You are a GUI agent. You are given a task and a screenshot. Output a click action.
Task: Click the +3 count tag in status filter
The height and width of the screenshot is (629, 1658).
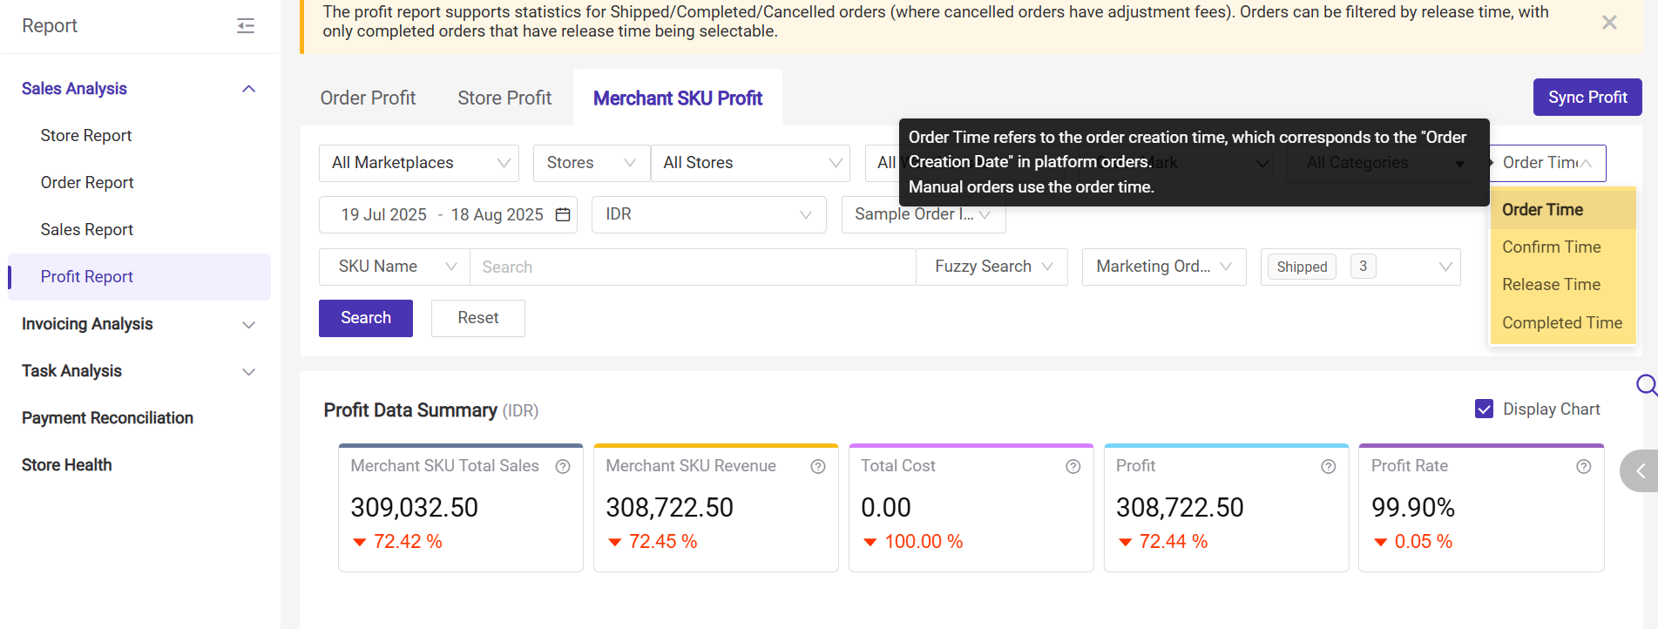(1363, 267)
